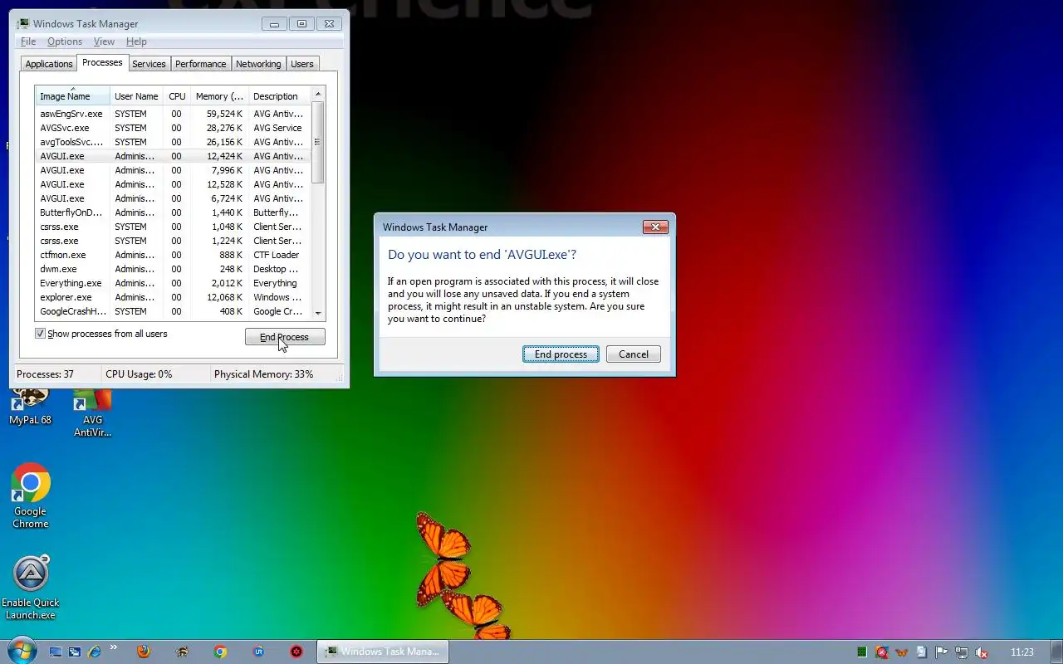Image resolution: width=1063 pixels, height=664 pixels.
Task: Select the AVG AntiVirus desktop shortcut
Action: click(x=92, y=414)
